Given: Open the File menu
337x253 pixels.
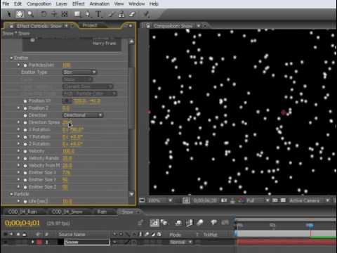Looking at the screenshot, I should coord(6,4).
